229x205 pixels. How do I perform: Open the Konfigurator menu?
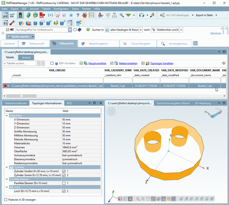pos(61,9)
